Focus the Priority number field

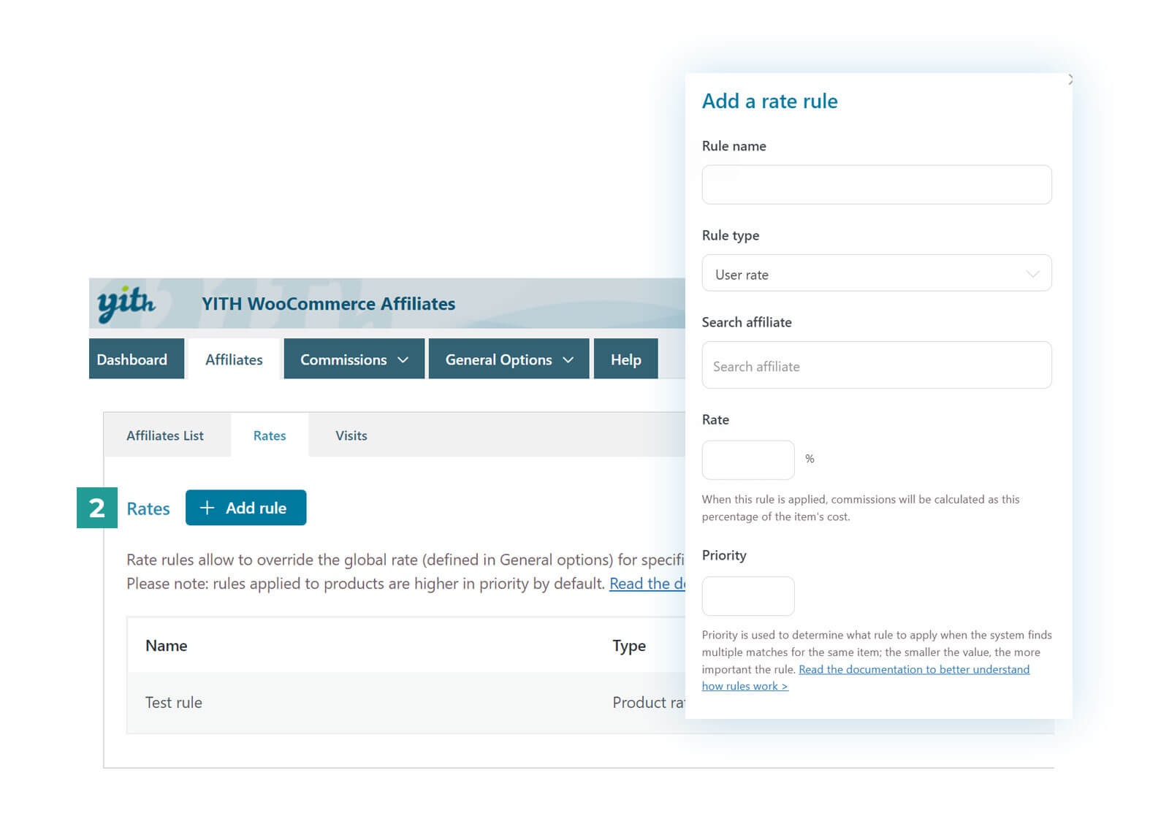point(748,596)
